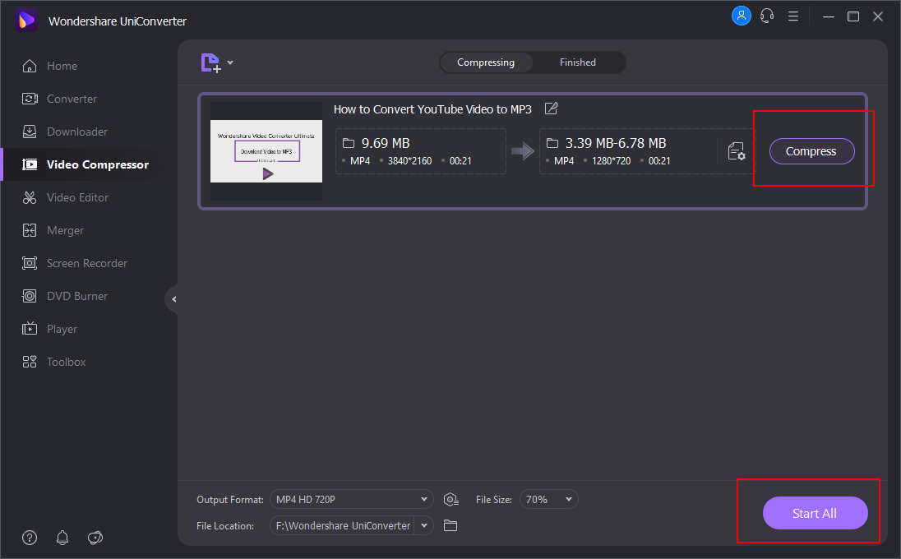The image size is (901, 559).
Task: Click the Downloader sidebar icon
Action: (x=30, y=132)
